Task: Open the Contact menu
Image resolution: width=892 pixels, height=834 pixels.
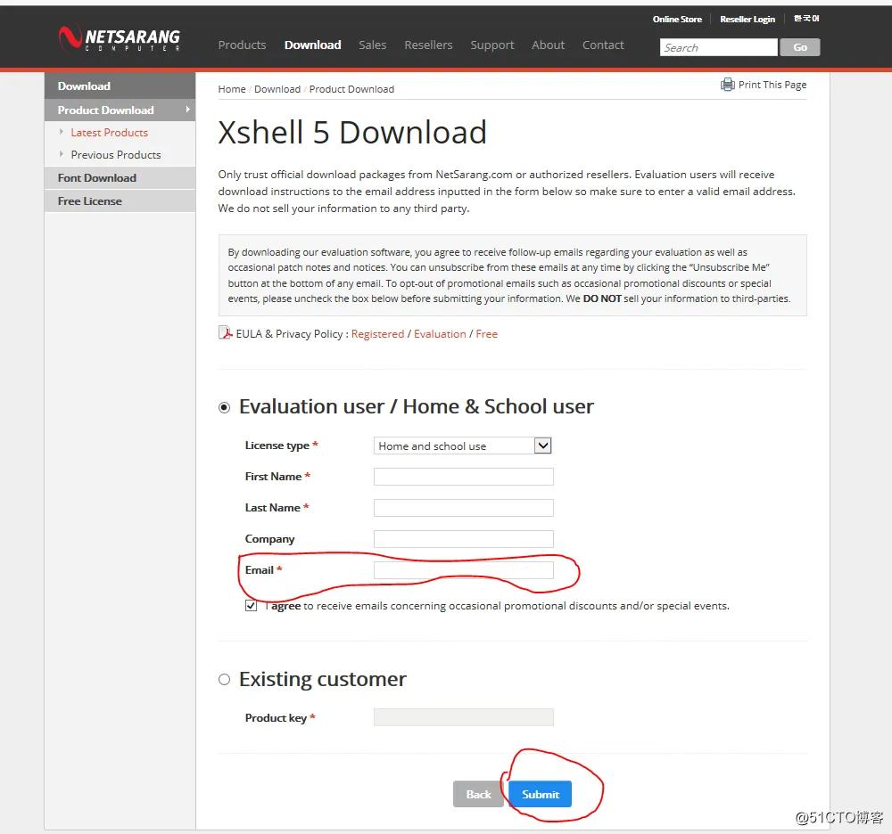Action: (603, 45)
